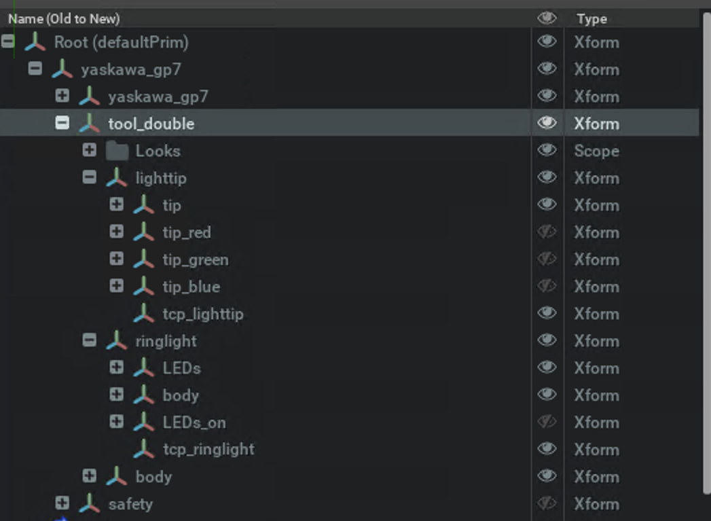
Task: Sort by the Name column header
Action: pyautogui.click(x=64, y=19)
